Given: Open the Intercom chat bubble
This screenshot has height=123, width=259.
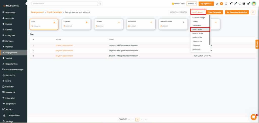Looking at the screenshot, I should click(x=253, y=117).
